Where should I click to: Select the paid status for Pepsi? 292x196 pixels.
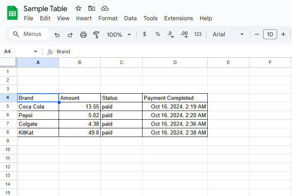click(121, 115)
